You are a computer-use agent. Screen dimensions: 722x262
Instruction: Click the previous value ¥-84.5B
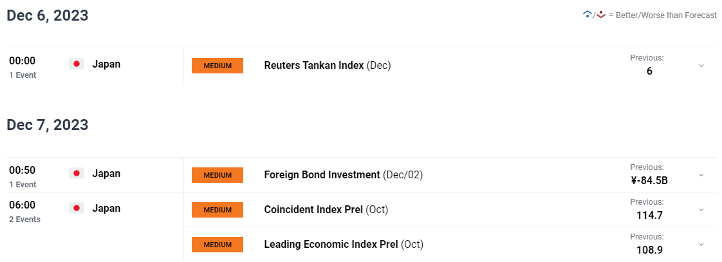pyautogui.click(x=649, y=180)
